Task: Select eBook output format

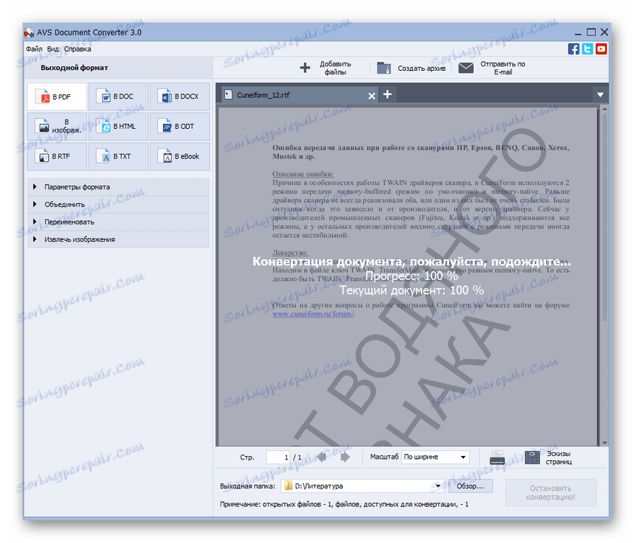Action: click(180, 156)
